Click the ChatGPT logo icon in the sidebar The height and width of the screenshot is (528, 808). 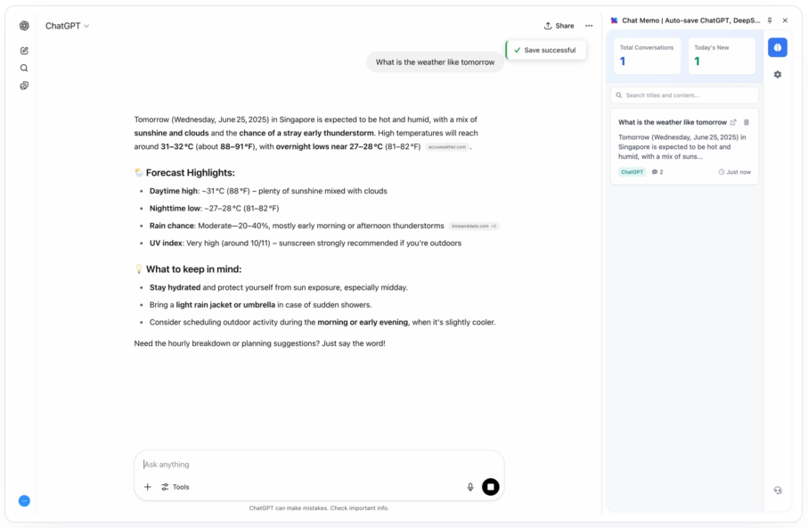24,26
